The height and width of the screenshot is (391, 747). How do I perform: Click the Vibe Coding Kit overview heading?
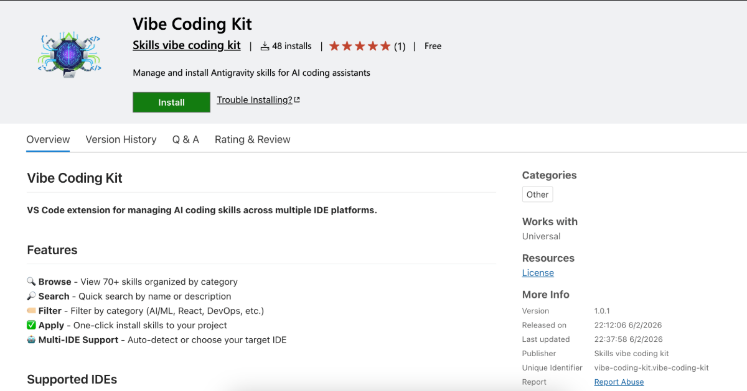75,178
